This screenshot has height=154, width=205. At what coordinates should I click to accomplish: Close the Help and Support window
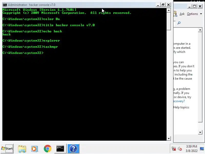(200, 6)
